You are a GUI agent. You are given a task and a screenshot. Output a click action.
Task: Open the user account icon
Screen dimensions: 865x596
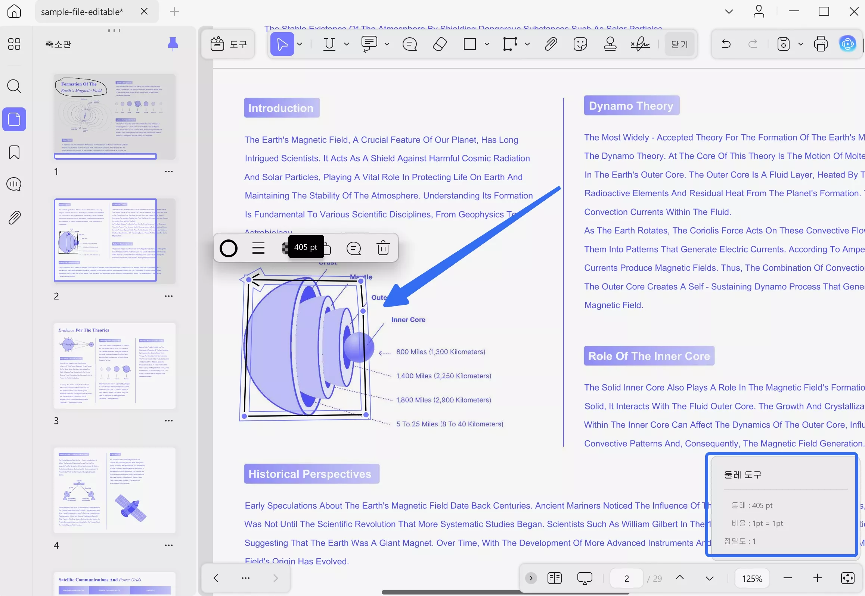759,12
